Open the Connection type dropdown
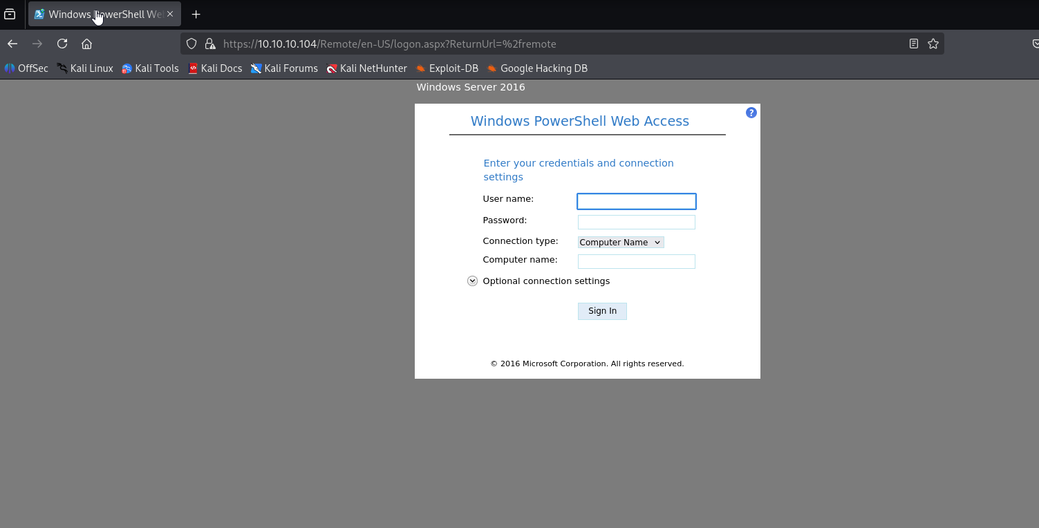 pyautogui.click(x=621, y=242)
